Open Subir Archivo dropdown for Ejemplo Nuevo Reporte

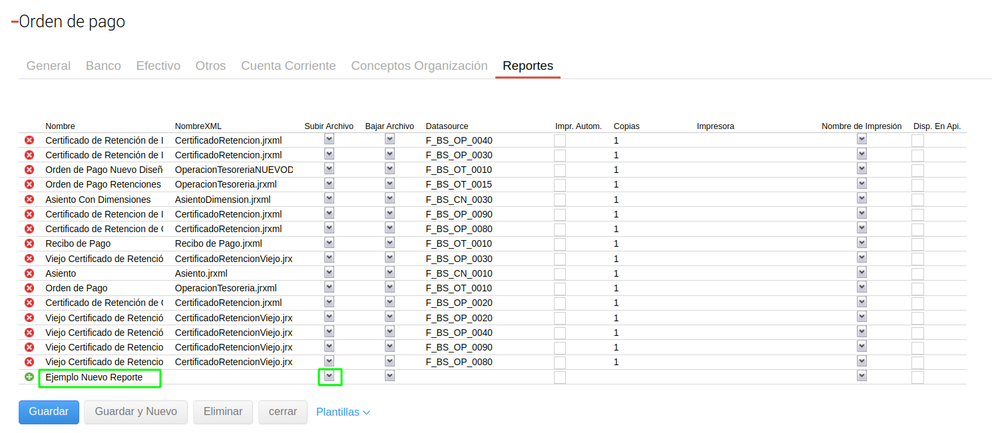click(x=329, y=376)
